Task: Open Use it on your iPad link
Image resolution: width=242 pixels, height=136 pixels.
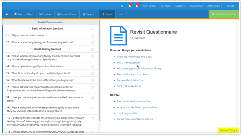Action: [x=127, y=113]
